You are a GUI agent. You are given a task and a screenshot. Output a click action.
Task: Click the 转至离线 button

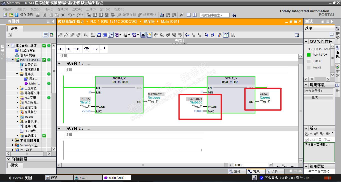pos(147,15)
